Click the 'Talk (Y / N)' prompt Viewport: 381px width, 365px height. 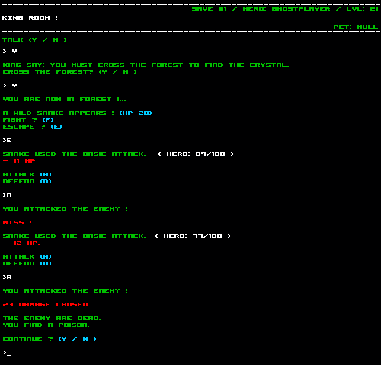(x=34, y=40)
